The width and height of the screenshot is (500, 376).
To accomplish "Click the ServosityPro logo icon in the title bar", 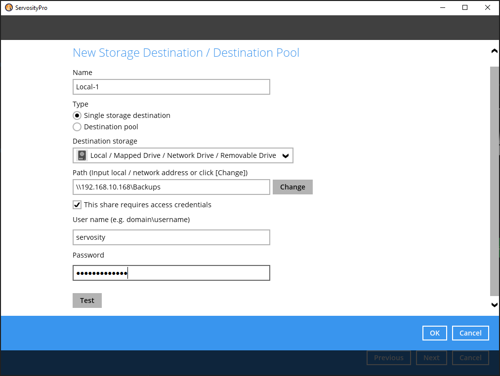I will 8,7.
